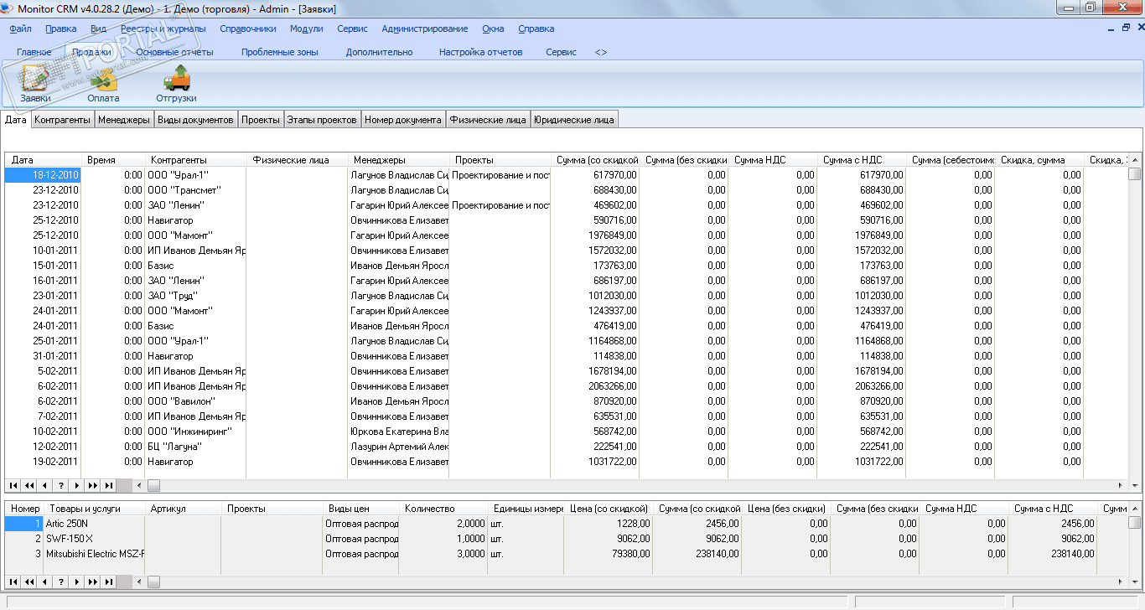
Task: Jump to last record in lower items grid
Action: (109, 582)
